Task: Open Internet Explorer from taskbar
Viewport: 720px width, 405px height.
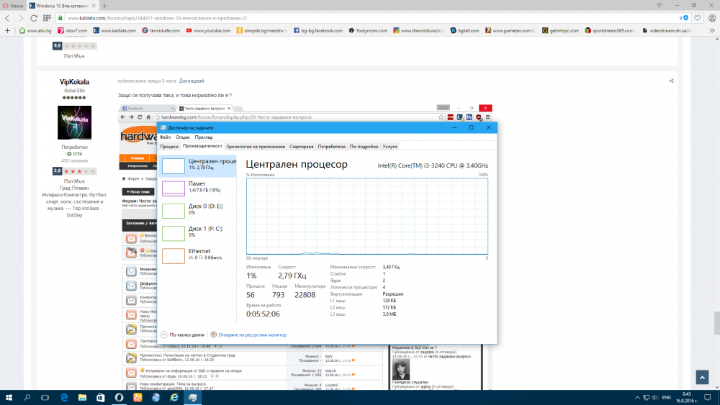Action: click(x=174, y=398)
